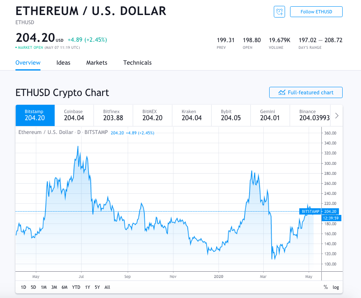Open the BITSTAMP source label in chart legend

[97, 132]
